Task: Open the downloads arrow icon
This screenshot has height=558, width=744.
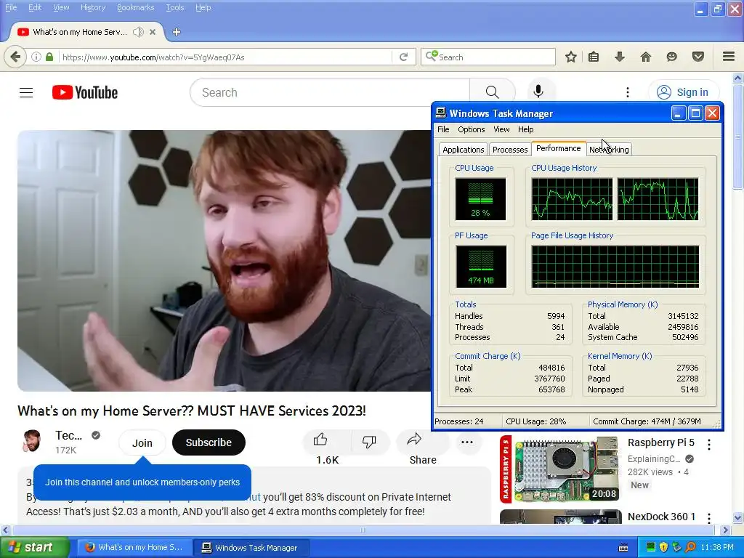Action: tap(619, 57)
